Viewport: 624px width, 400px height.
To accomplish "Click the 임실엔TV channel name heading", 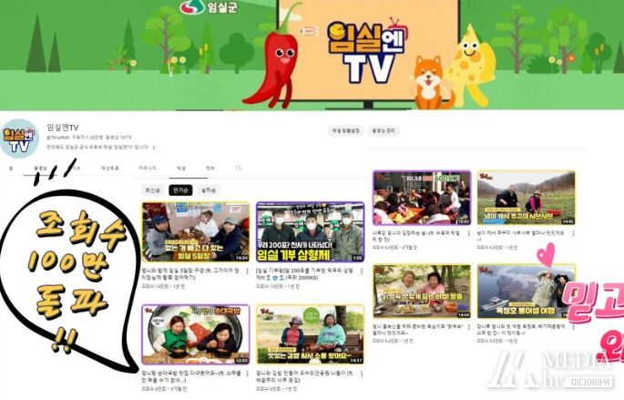I will (x=63, y=128).
